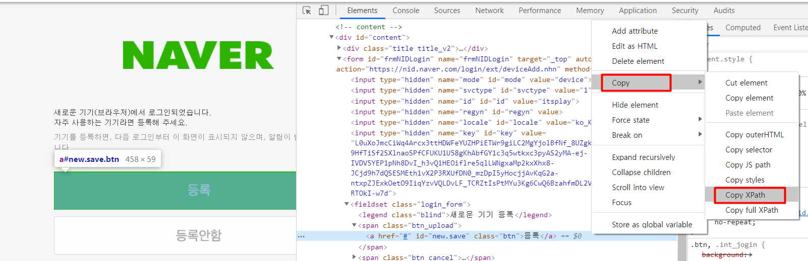Collapse the form frmNIDLogin node
Screen dimensions: 808x261
tap(339, 59)
